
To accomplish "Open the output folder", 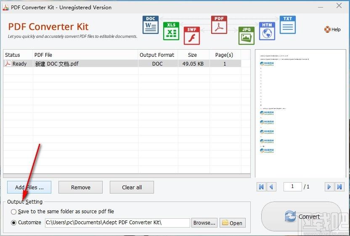I will (233, 223).
